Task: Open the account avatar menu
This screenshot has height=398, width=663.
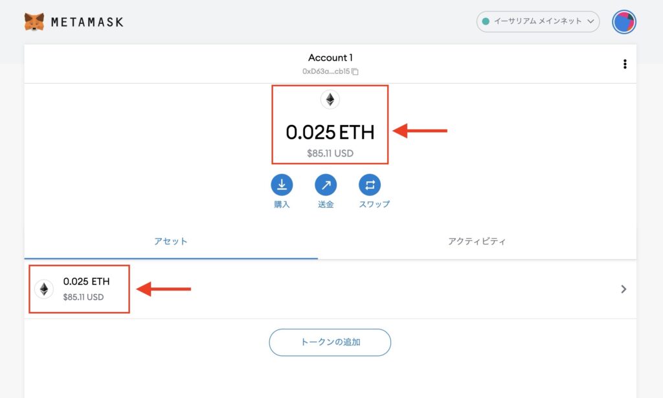Action: (624, 22)
